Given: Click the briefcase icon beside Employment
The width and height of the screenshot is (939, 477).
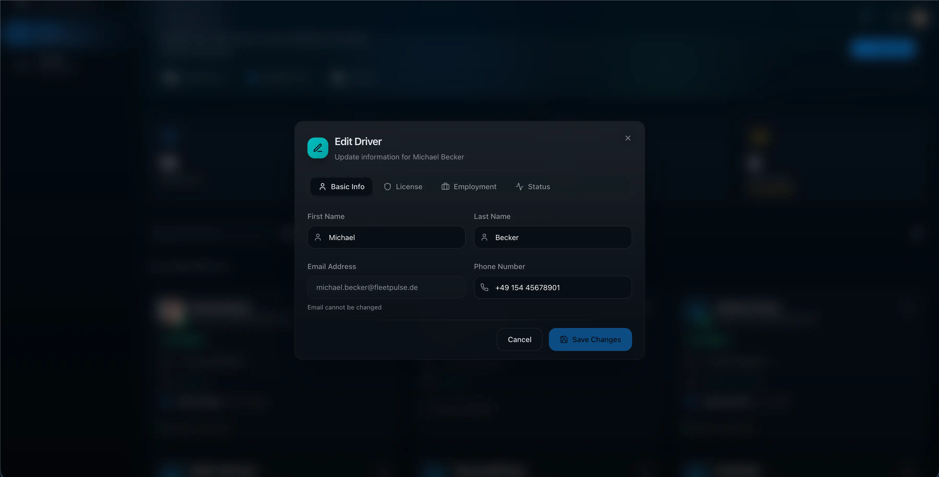Looking at the screenshot, I should [445, 187].
